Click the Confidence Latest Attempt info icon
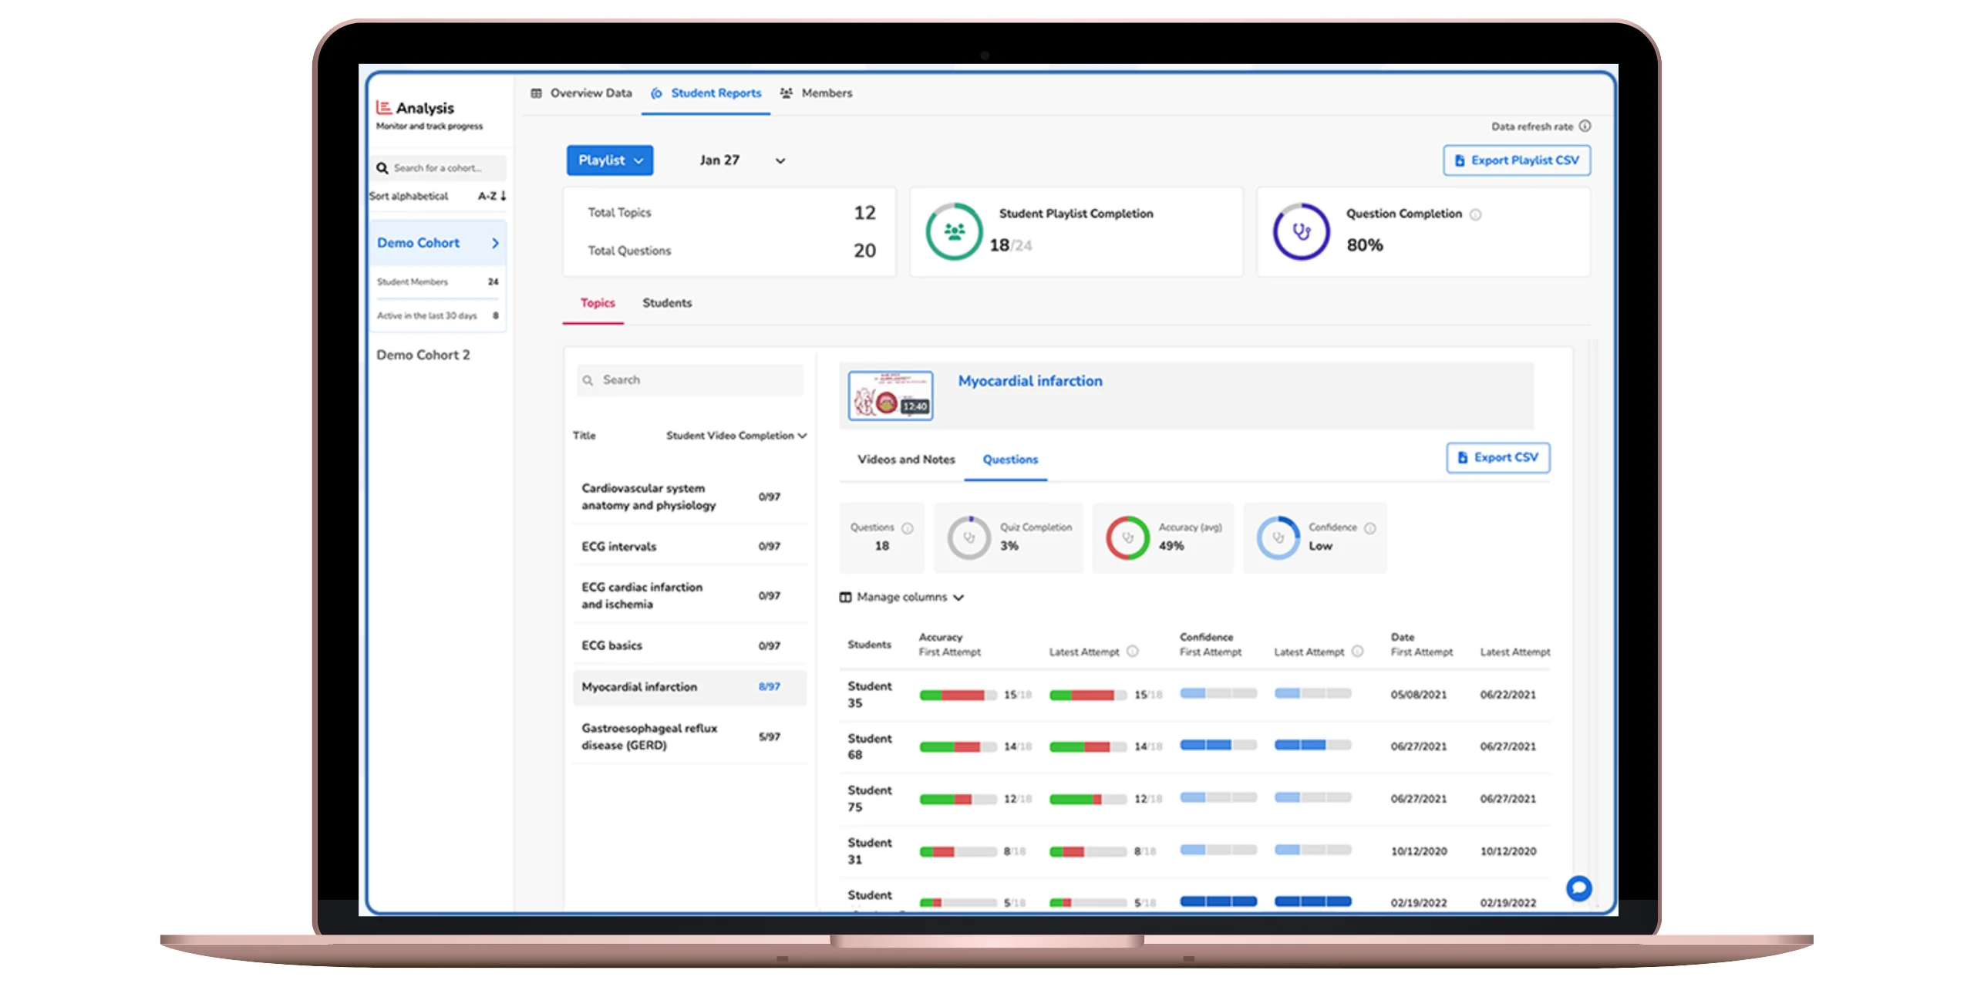This screenshot has width=1974, height=987. 1358,652
